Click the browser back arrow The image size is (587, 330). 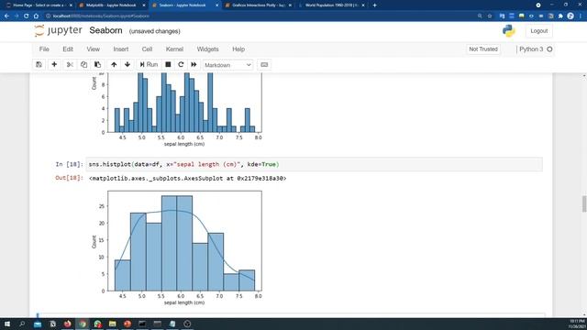(6, 16)
